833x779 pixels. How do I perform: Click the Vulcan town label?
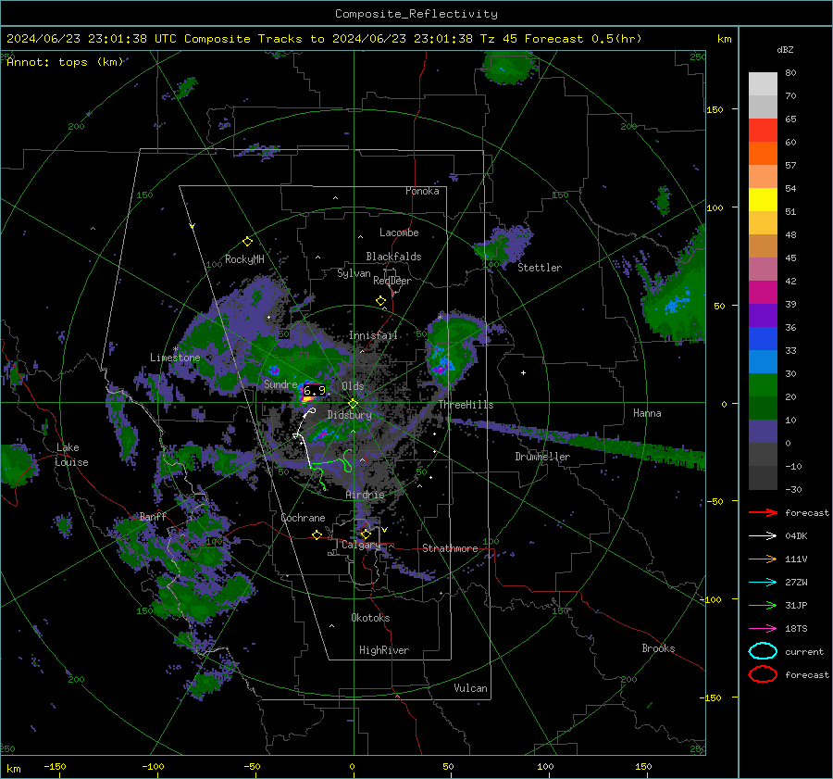click(471, 688)
